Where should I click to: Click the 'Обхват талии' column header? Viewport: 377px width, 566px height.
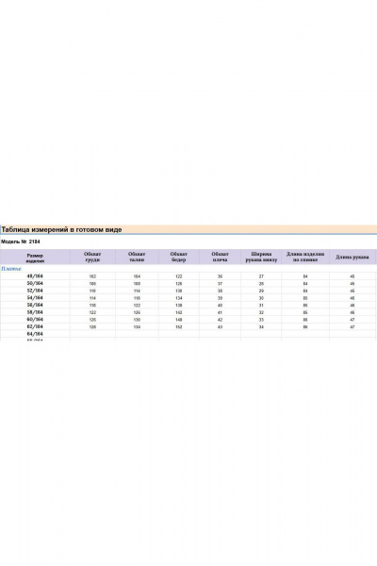(x=137, y=257)
